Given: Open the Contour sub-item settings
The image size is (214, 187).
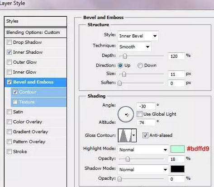Looking at the screenshot, I should pos(38,92).
